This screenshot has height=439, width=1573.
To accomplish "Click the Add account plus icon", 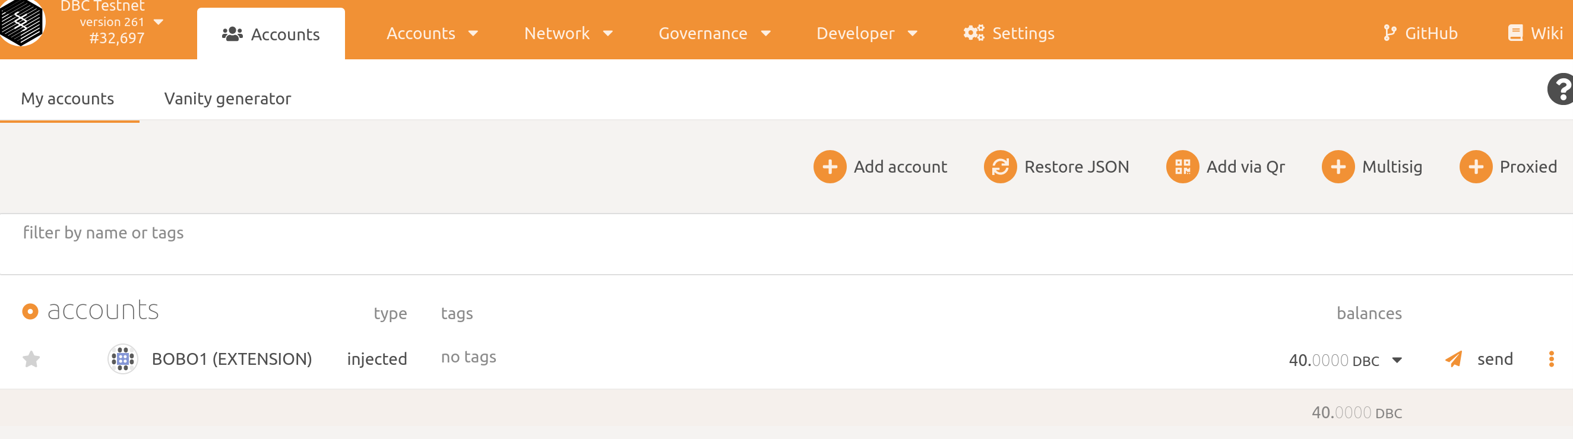I will [829, 167].
